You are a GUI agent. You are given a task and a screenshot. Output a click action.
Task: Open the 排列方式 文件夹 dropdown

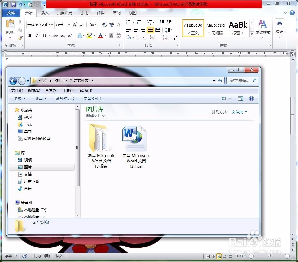239,112
